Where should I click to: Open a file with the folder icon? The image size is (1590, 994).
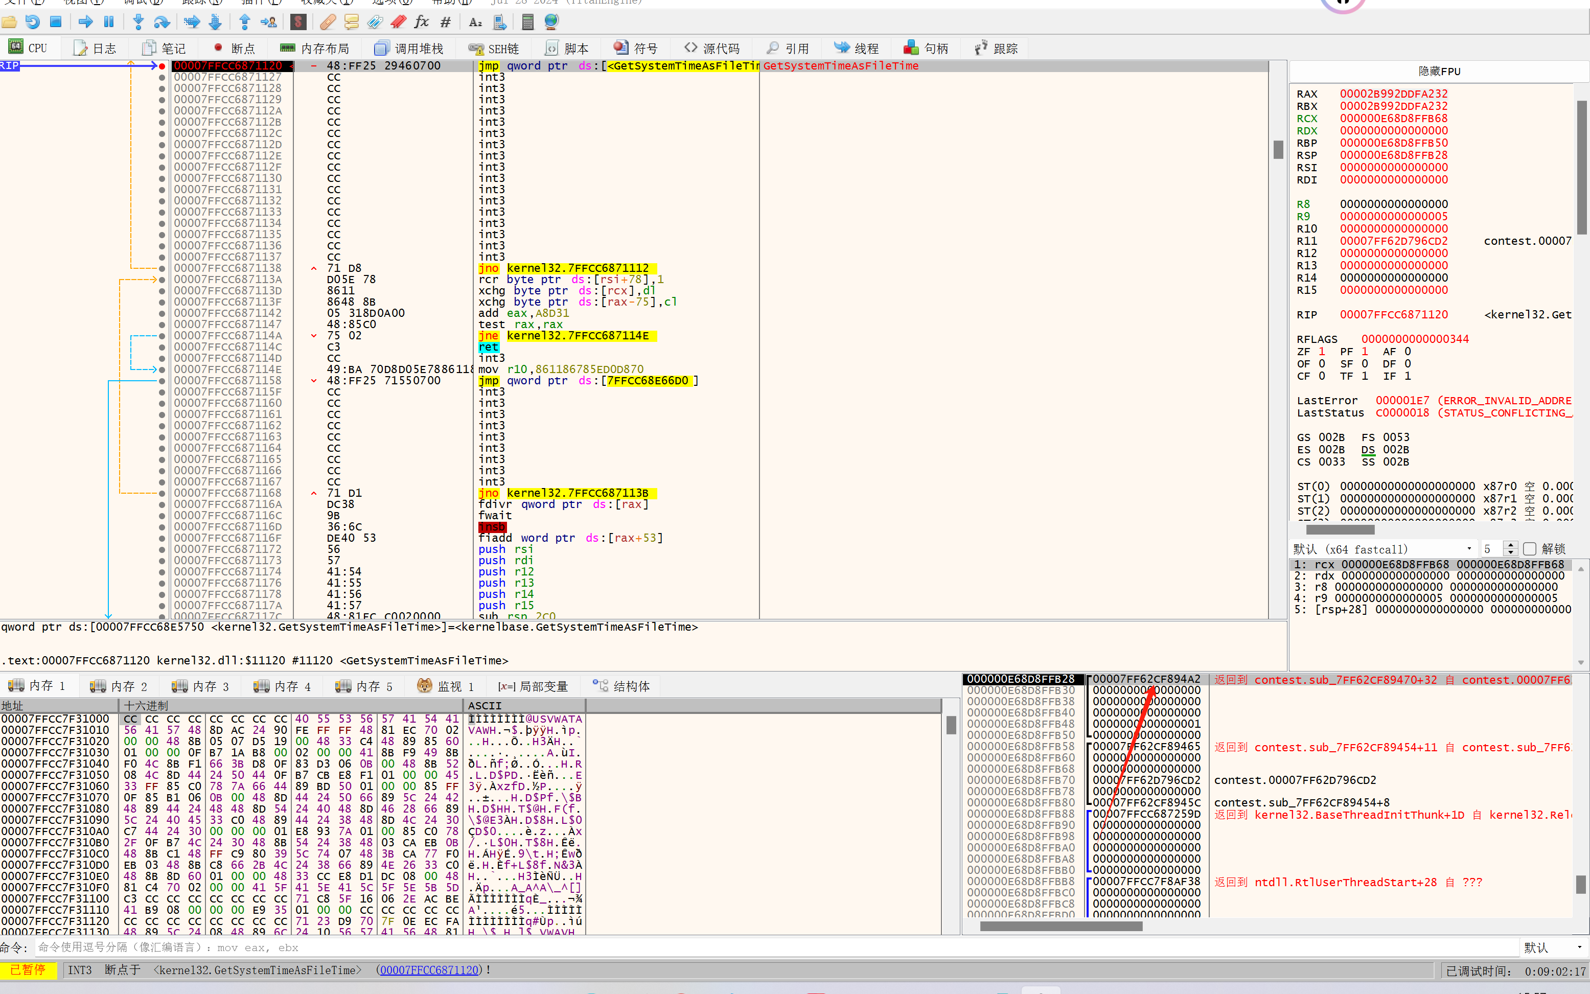click(9, 22)
